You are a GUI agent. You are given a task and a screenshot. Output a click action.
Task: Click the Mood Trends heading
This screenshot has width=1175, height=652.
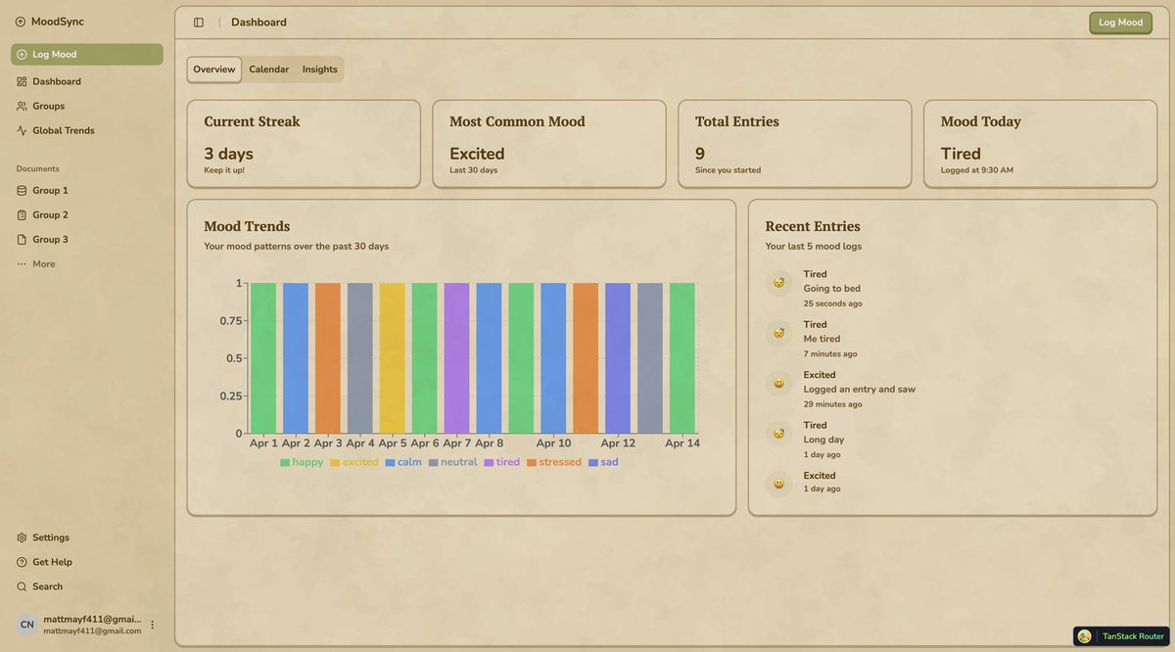click(247, 226)
